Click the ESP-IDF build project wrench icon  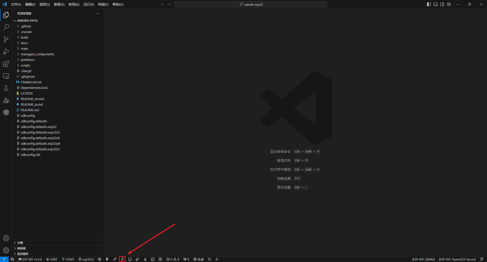point(115,259)
